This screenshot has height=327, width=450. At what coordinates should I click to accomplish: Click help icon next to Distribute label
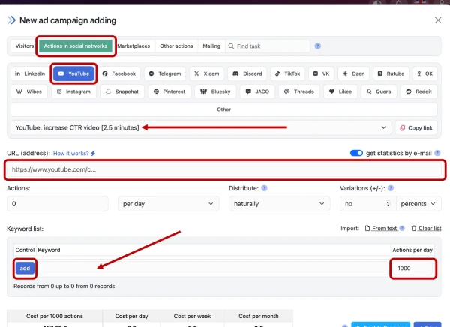[264, 188]
